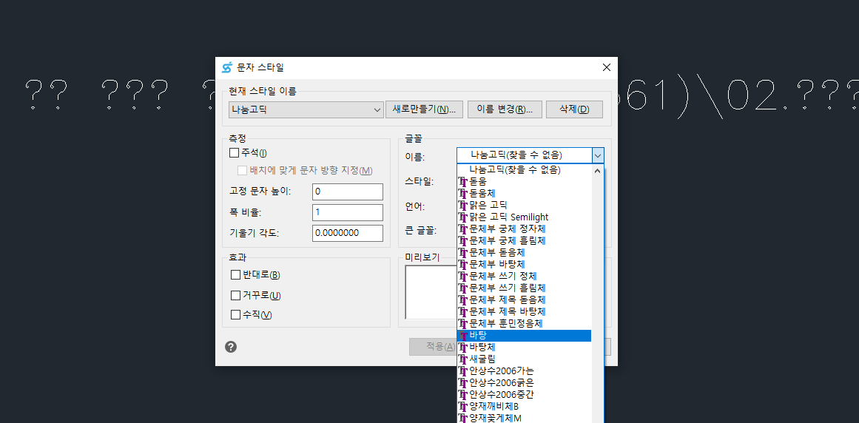This screenshot has height=423, width=859.
Task: Select 양재깨비체B font
Action: pos(525,407)
